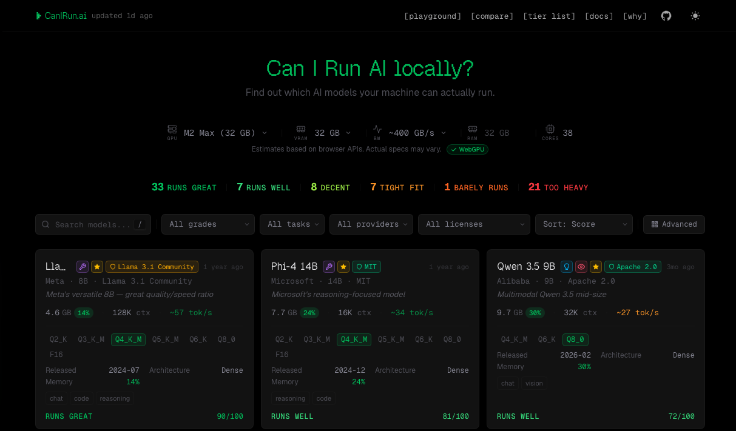Click the Qwen card vision tag
Viewport: 736px width, 431px height.
point(534,383)
